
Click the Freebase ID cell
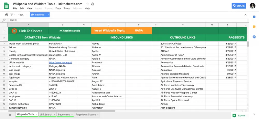click(28, 85)
